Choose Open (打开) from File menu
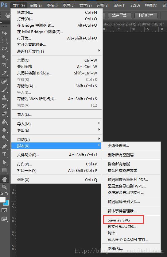This screenshot has height=257, width=167. 57,19
